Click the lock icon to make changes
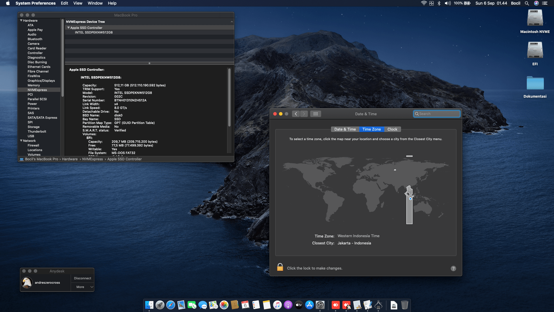Image resolution: width=554 pixels, height=312 pixels. [280, 267]
